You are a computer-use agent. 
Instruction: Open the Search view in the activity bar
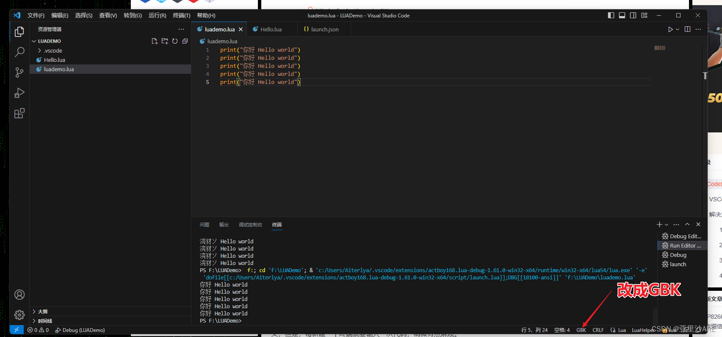point(19,52)
